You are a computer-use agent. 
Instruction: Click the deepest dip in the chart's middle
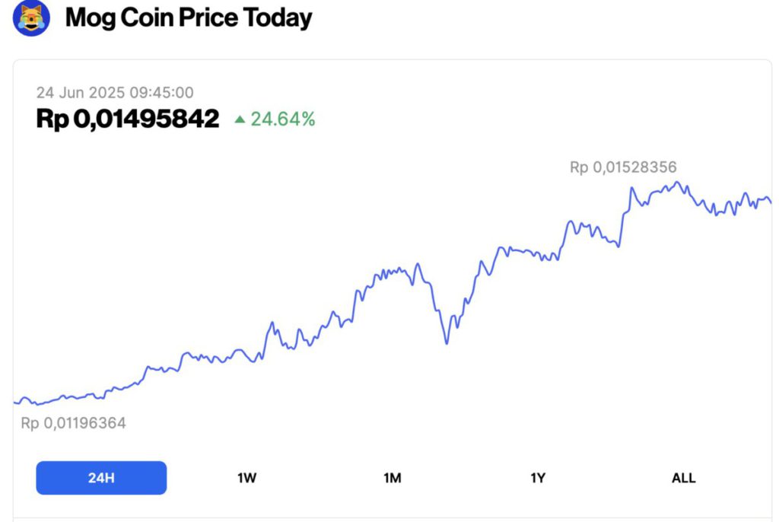pos(447,343)
